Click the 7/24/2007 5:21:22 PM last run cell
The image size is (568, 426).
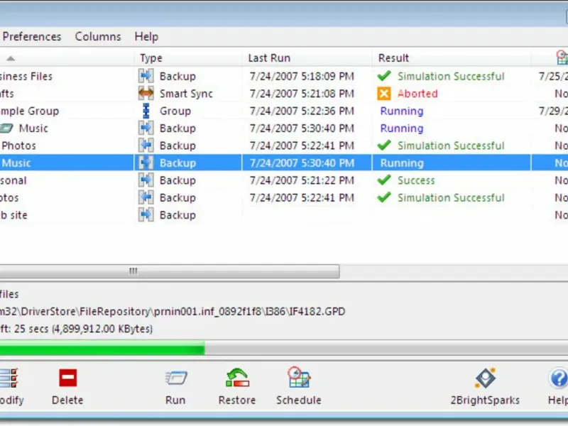tap(302, 180)
